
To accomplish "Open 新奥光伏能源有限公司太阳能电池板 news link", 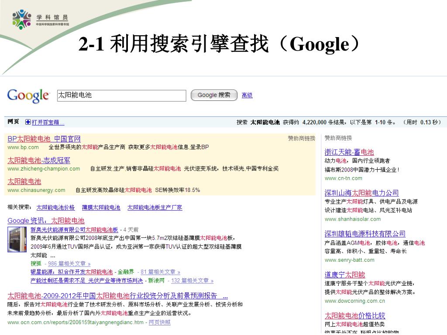I will point(74,229).
